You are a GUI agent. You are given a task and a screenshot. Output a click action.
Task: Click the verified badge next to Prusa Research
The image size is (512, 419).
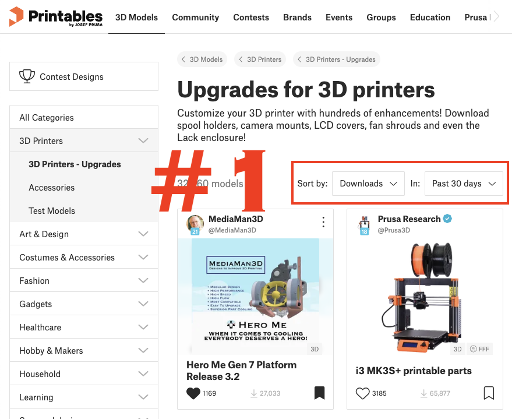(x=447, y=219)
